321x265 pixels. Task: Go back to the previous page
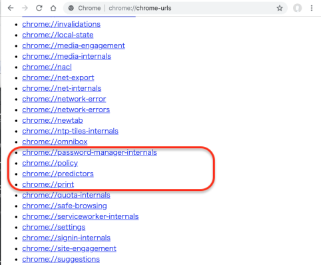(11, 8)
